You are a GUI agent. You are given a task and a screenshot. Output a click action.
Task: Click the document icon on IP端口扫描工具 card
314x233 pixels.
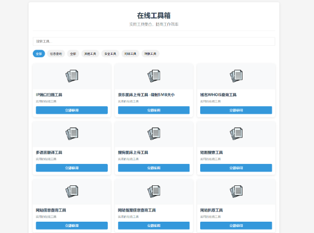point(72,76)
